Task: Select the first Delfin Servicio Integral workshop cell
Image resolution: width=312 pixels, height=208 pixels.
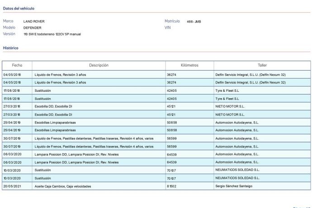Action: tap(250, 74)
